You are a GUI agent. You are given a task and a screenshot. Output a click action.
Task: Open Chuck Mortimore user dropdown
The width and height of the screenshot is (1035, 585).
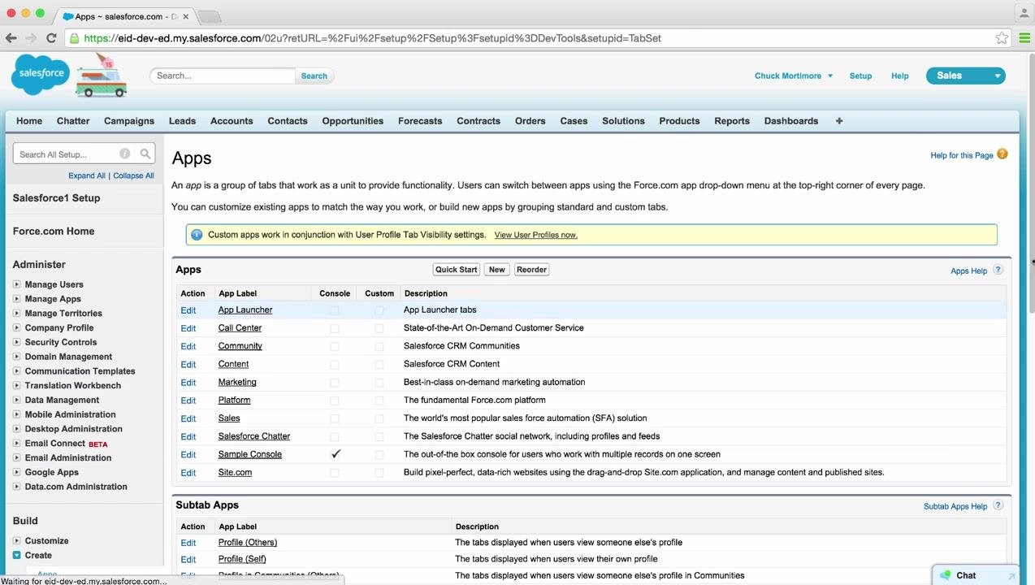pyautogui.click(x=793, y=76)
